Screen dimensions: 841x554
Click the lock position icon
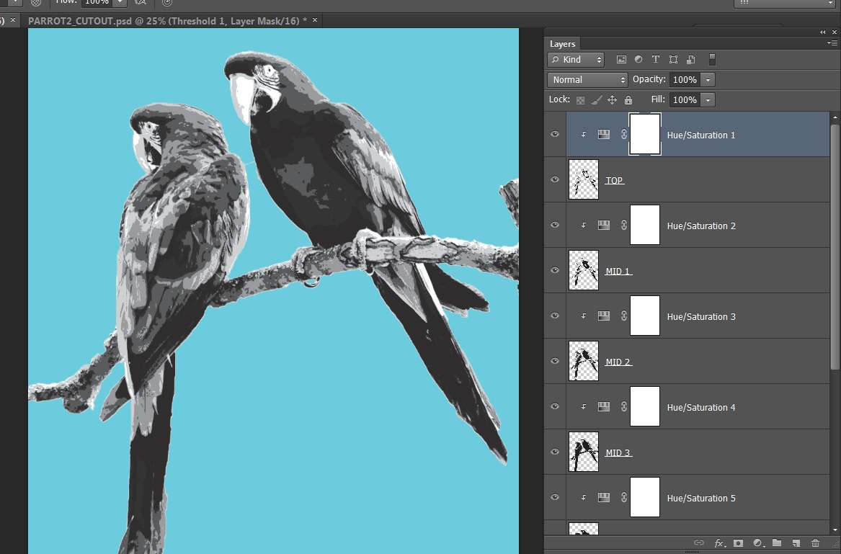612,100
